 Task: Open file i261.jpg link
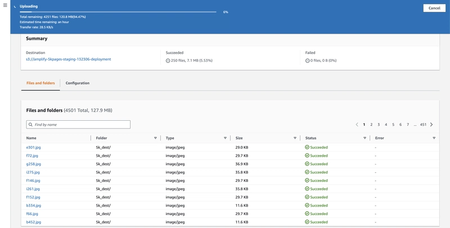(33, 189)
